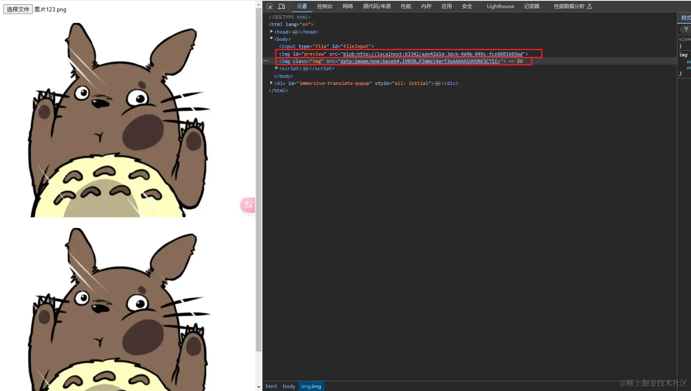
Task: Click the flask icon beside 性能数据分析
Action: click(590, 6)
